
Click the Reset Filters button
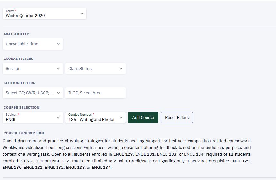(x=177, y=118)
